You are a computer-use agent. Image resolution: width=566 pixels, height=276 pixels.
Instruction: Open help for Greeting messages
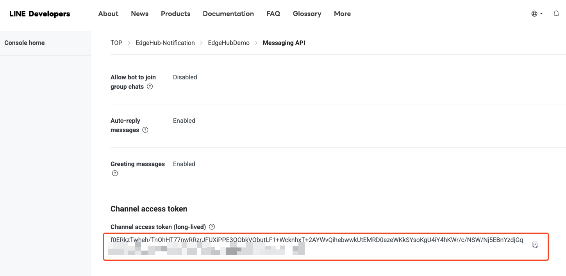115,173
